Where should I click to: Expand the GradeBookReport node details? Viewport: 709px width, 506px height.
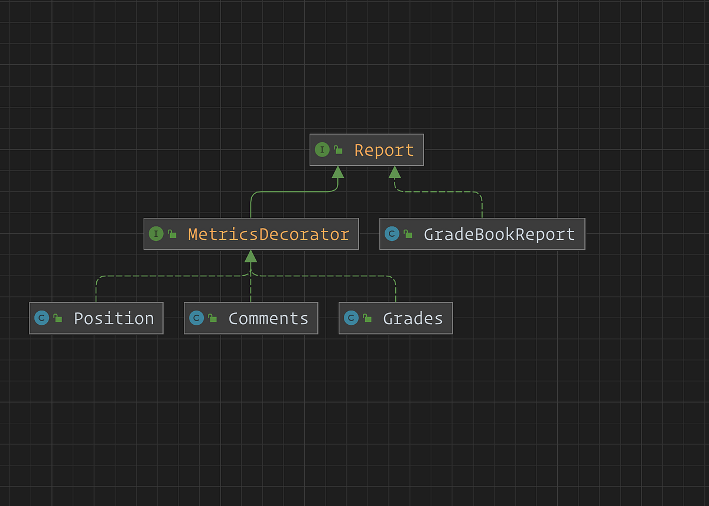(499, 234)
